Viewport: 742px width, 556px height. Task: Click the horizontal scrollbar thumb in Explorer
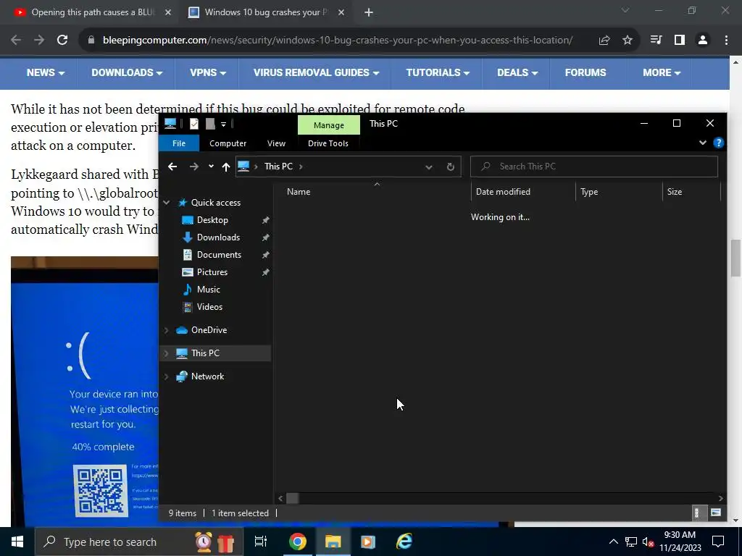tap(293, 498)
